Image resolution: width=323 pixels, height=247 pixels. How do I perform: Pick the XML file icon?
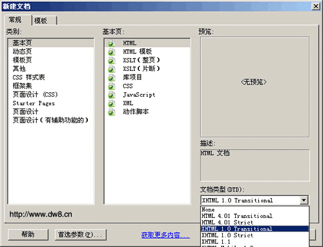[x=111, y=104]
